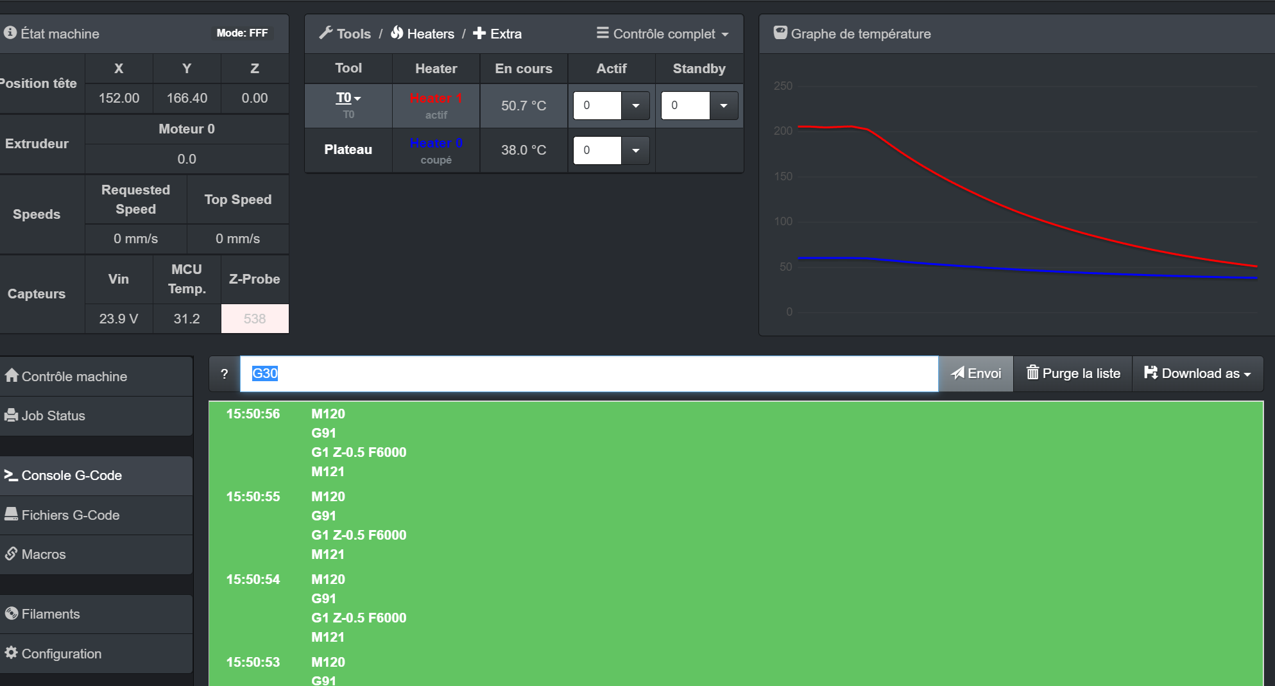Image resolution: width=1275 pixels, height=686 pixels.
Task: Click the 15:50:56 console log timestamp
Action: 253,414
